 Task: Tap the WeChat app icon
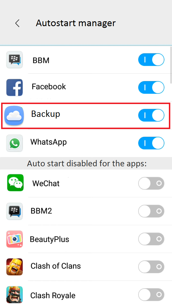point(15,183)
